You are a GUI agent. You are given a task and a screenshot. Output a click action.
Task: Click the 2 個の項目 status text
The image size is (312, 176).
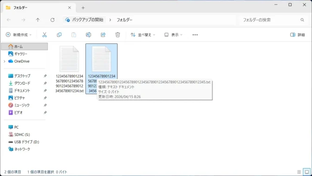[13, 172]
